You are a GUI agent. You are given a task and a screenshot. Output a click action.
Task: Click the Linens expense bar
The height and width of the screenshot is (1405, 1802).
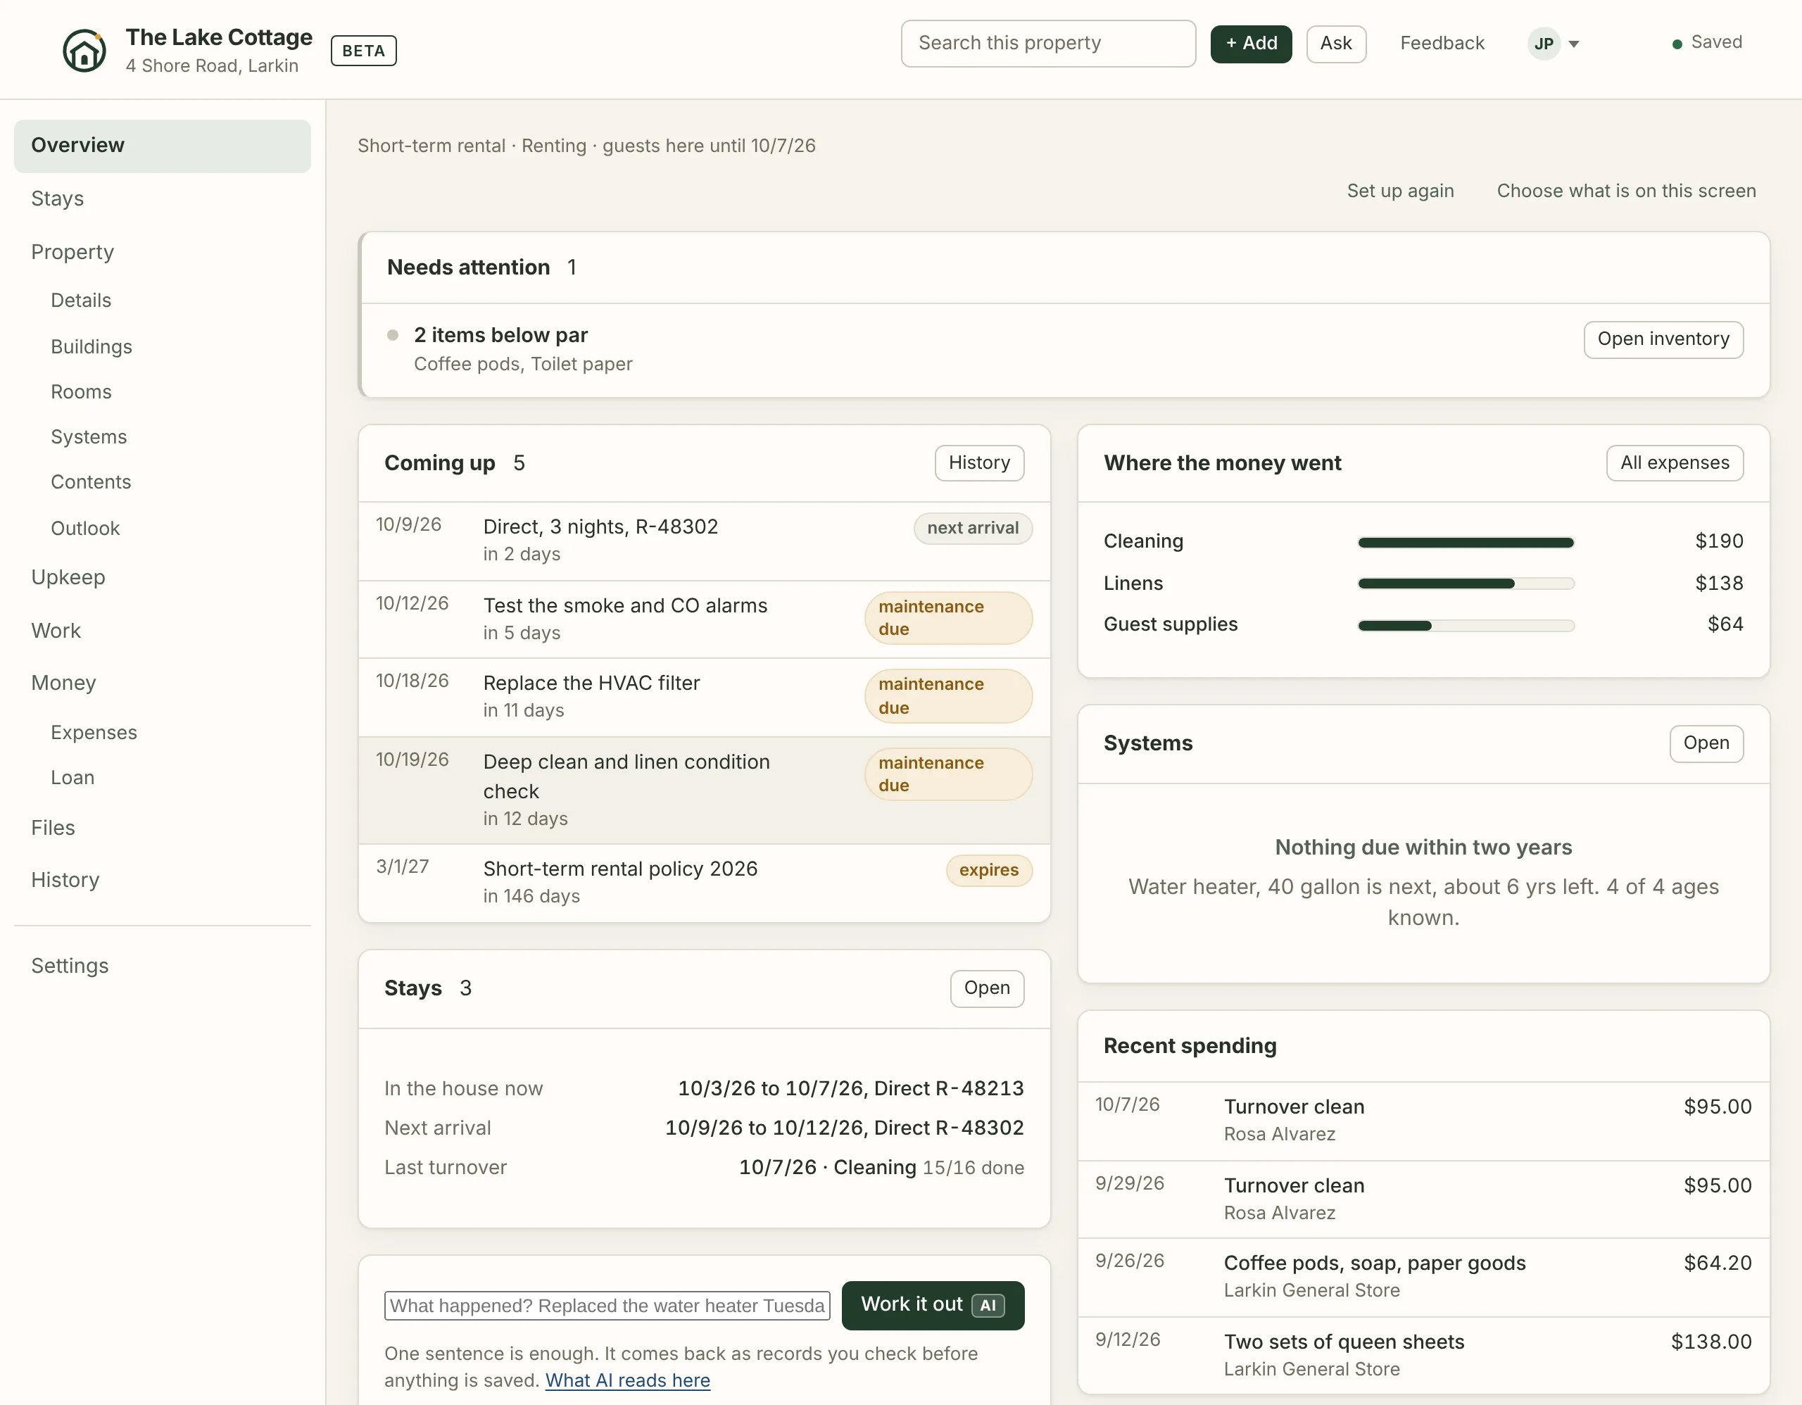(x=1466, y=584)
